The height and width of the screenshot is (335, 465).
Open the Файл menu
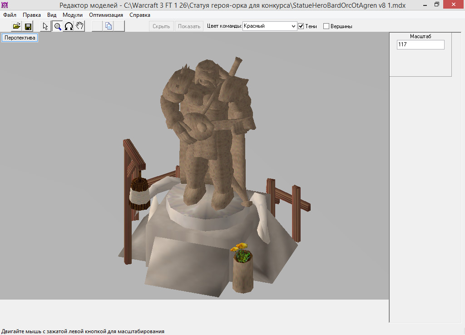click(10, 15)
